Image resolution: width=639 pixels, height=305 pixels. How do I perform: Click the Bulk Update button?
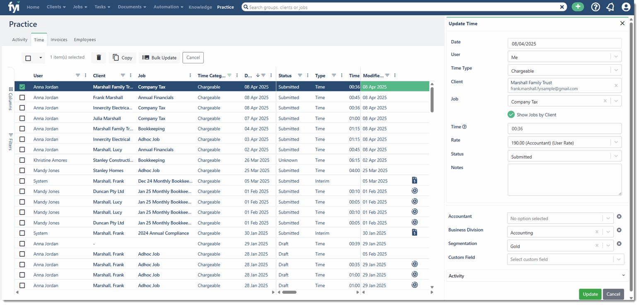click(159, 58)
